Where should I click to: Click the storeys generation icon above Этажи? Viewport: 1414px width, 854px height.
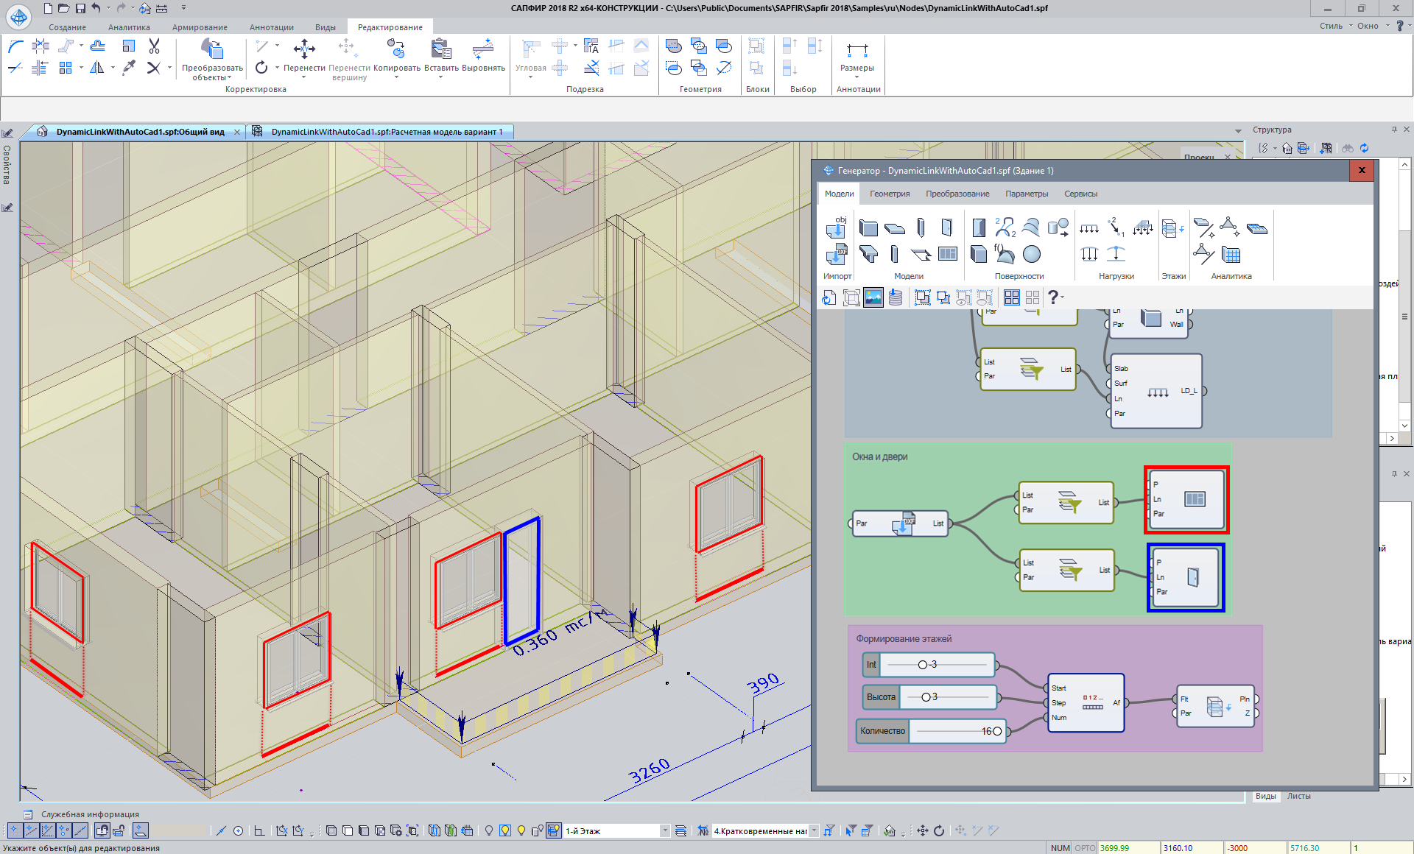[x=1171, y=229]
